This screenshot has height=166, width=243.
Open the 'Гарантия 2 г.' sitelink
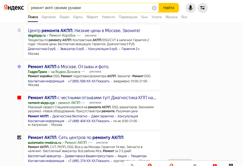[x=131, y=49]
